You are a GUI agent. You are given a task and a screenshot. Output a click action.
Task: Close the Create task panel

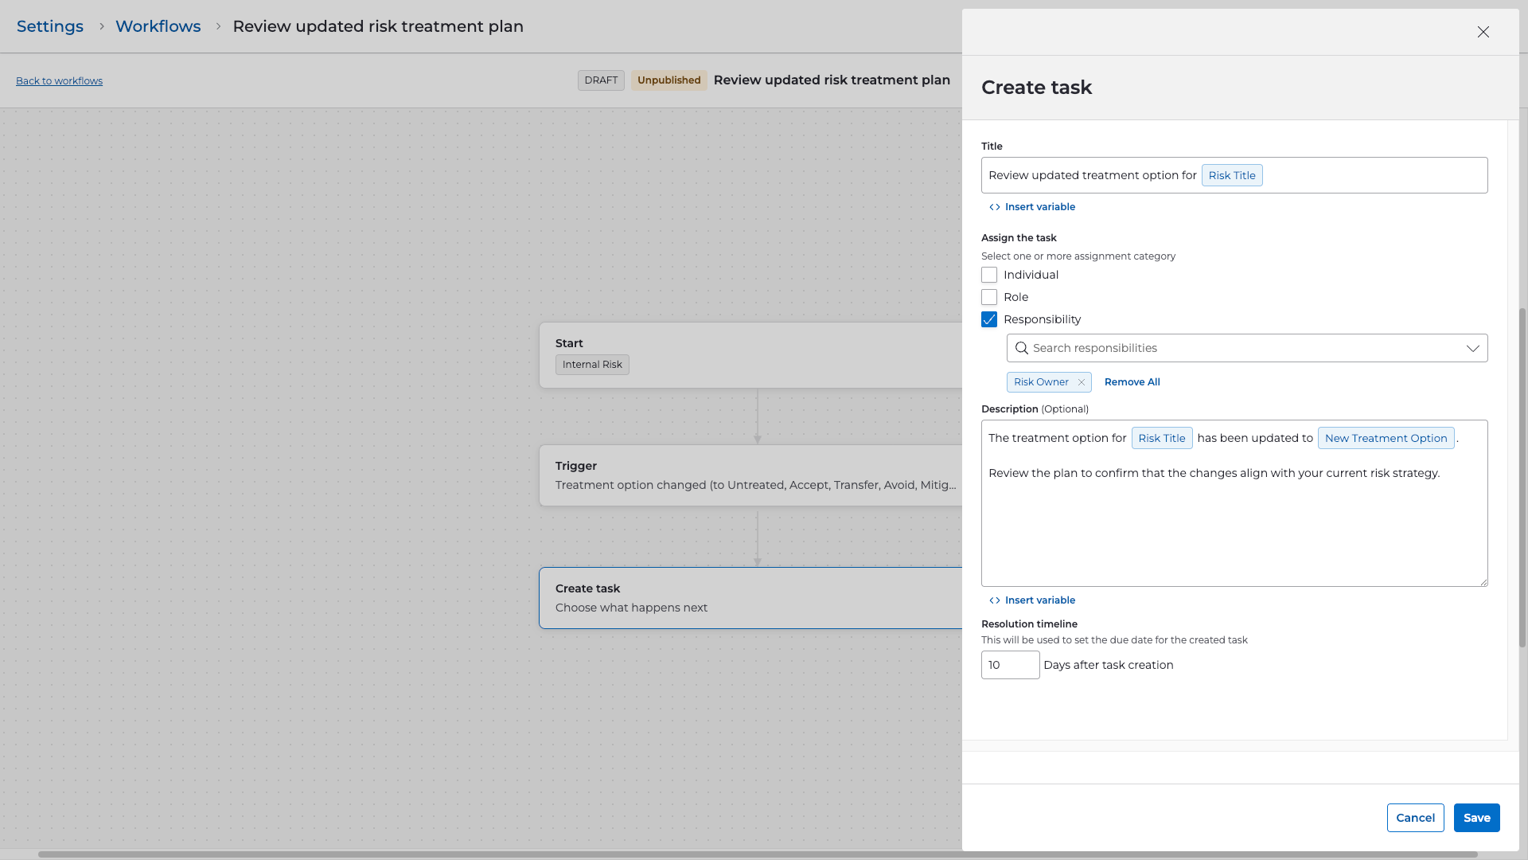(1483, 33)
